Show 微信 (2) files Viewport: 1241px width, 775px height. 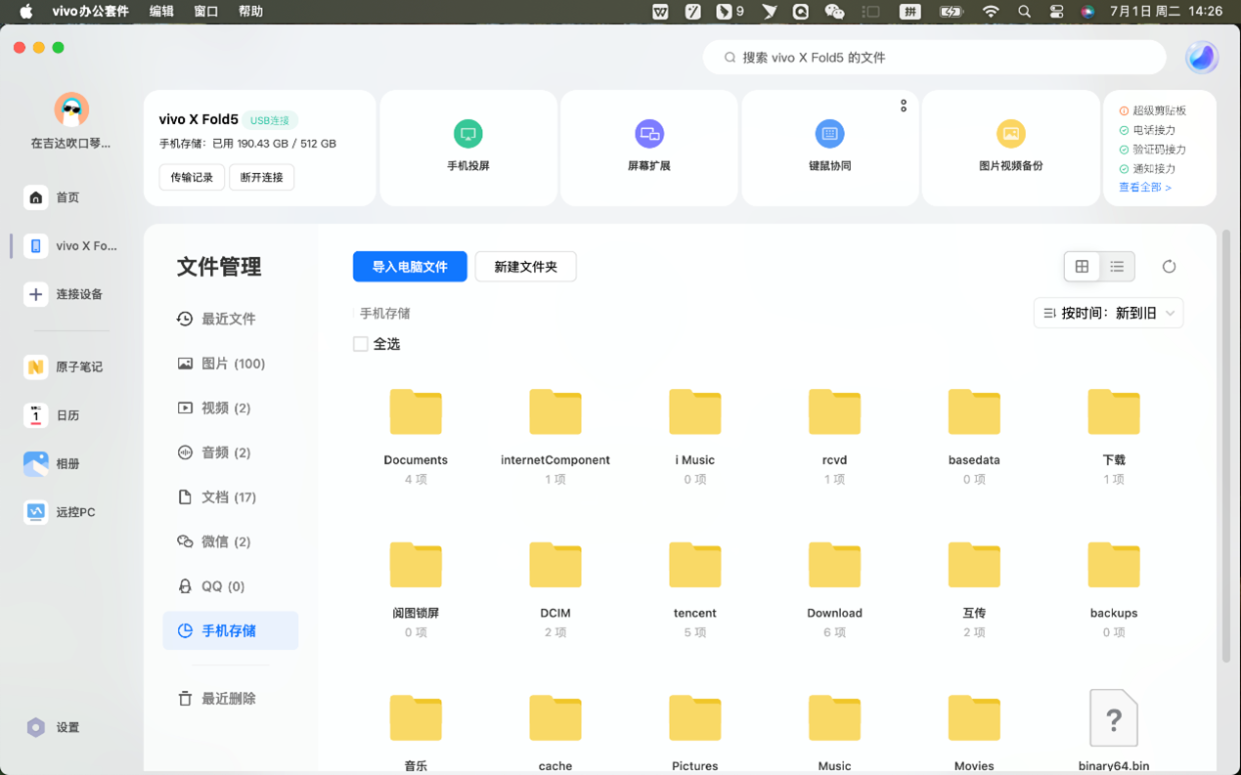pyautogui.click(x=230, y=541)
